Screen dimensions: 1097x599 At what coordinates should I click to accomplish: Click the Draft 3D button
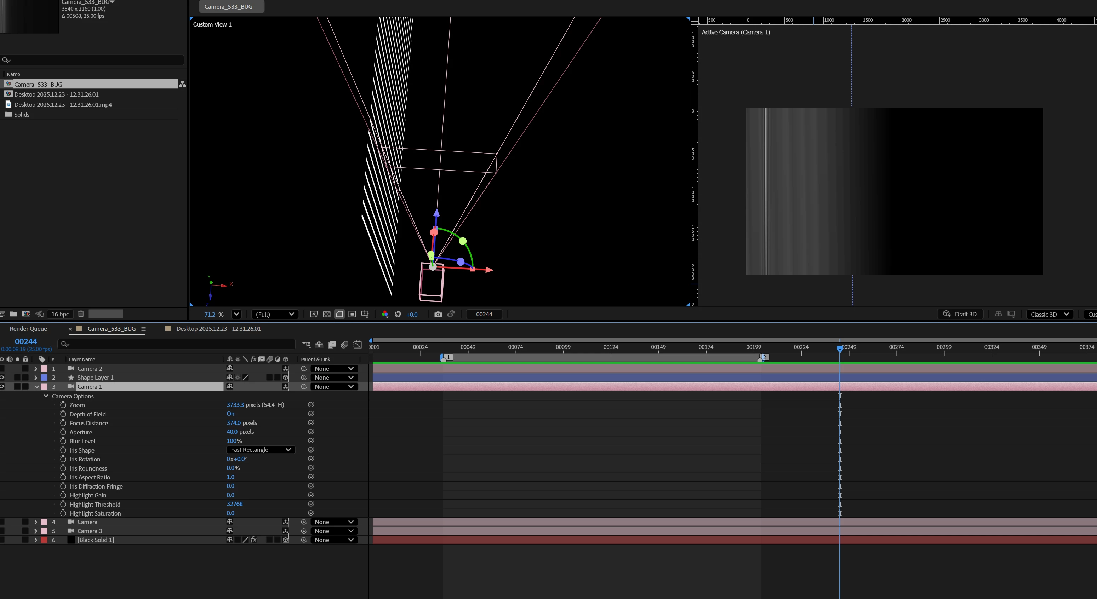(x=960, y=314)
